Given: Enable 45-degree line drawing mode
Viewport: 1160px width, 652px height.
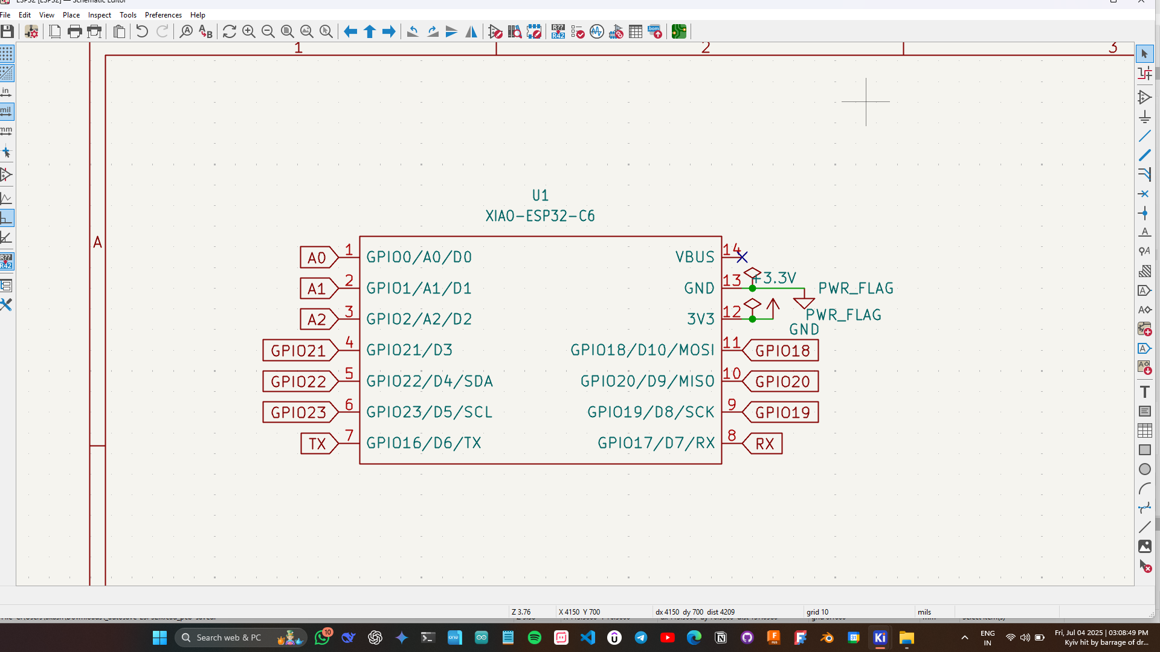Looking at the screenshot, I should pos(7,237).
